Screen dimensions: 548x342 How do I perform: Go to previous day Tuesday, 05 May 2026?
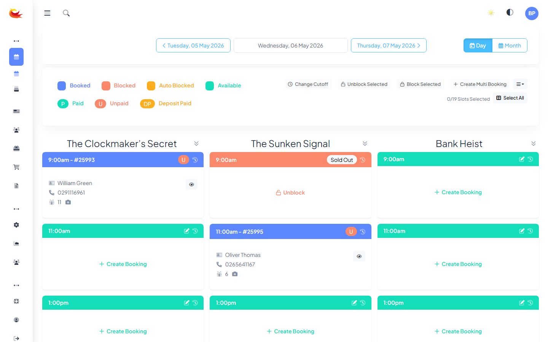193,46
